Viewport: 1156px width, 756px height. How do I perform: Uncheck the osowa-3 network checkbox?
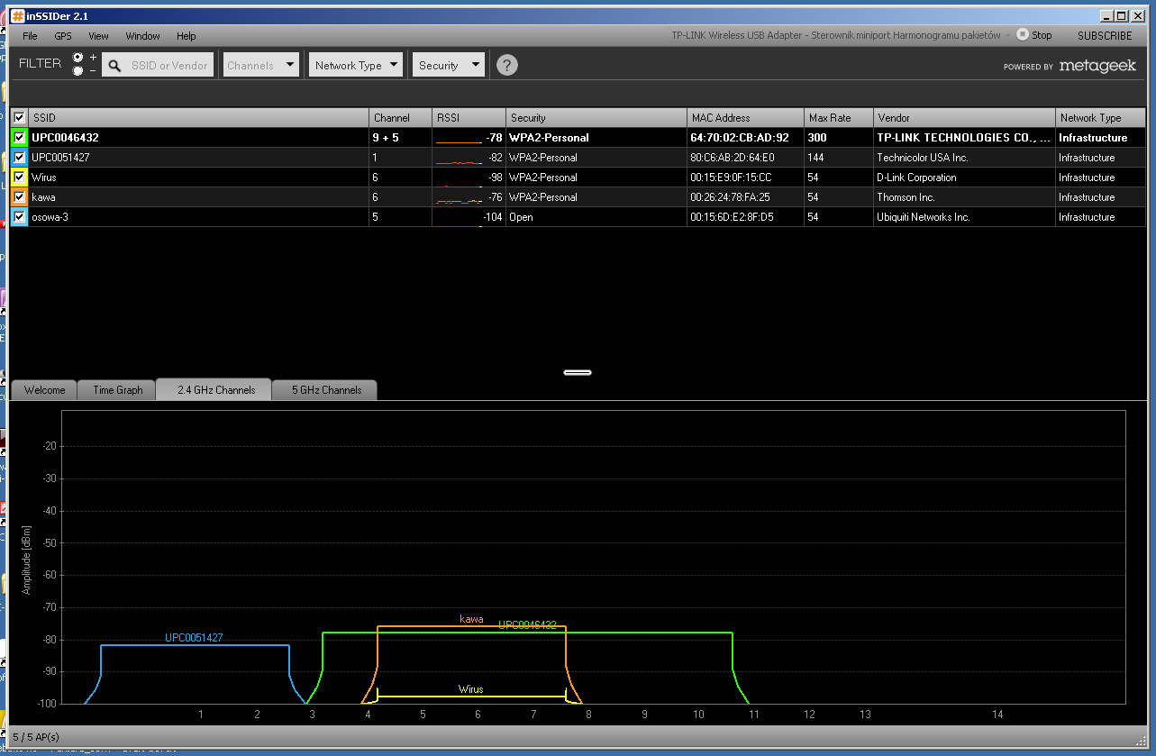(19, 216)
